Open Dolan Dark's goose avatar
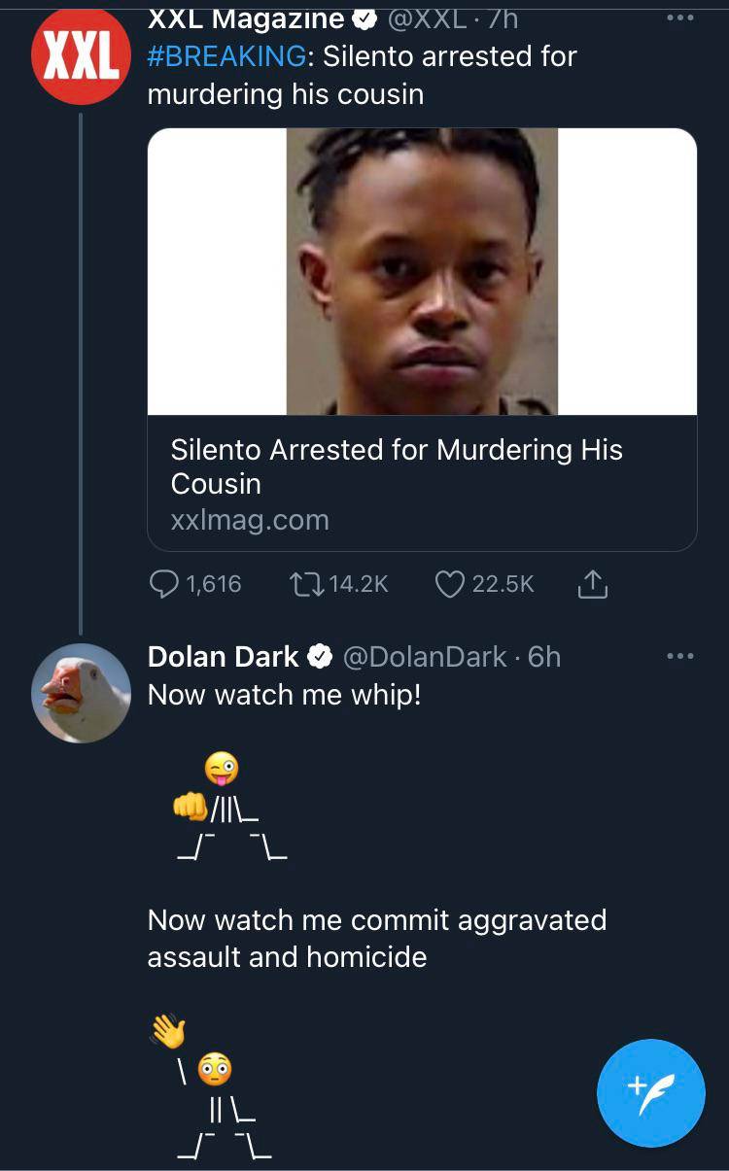729x1171 pixels. 81,693
